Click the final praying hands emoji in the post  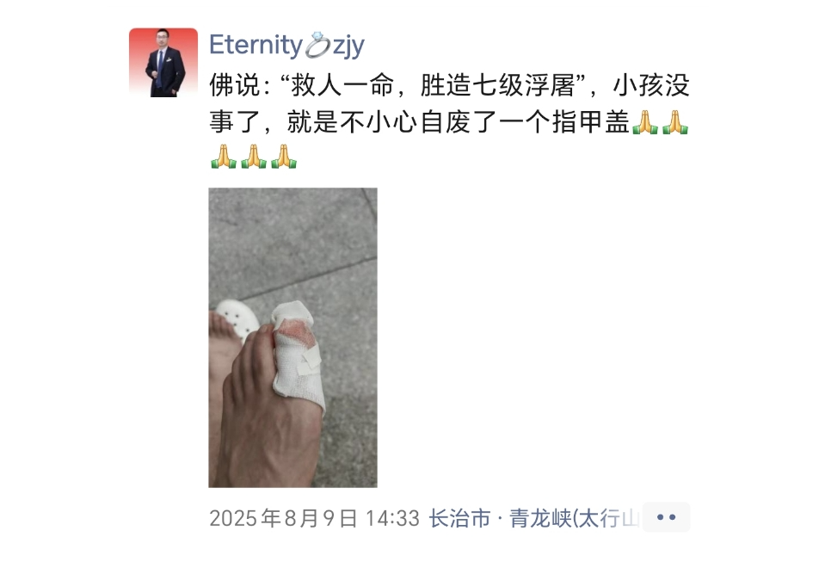(284, 156)
